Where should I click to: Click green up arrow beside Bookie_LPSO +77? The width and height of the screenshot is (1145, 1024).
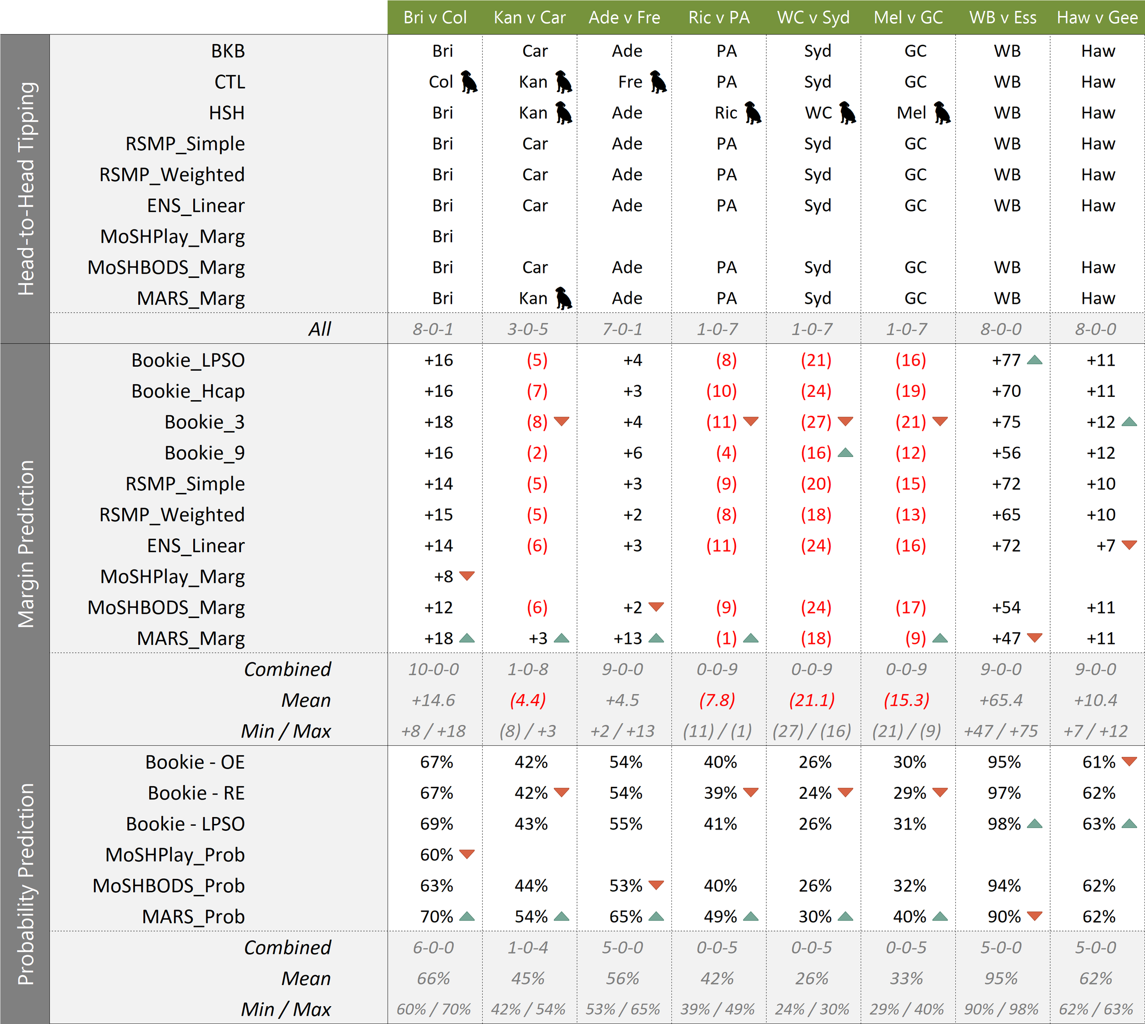tap(1034, 360)
